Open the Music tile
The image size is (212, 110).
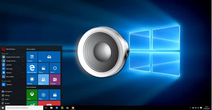tap(43, 95)
